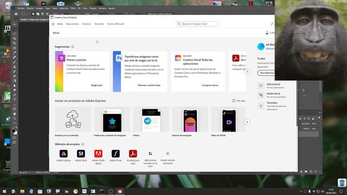Click Añadir método abreviado plus icon
The image size is (347, 195).
click(x=168, y=153)
